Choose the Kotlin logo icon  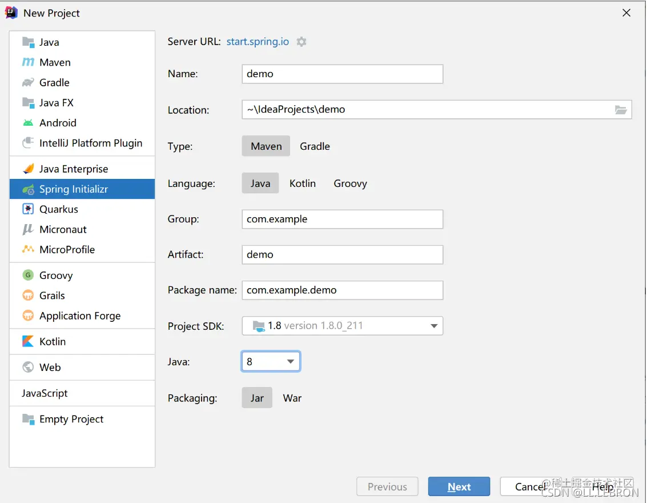[28, 342]
